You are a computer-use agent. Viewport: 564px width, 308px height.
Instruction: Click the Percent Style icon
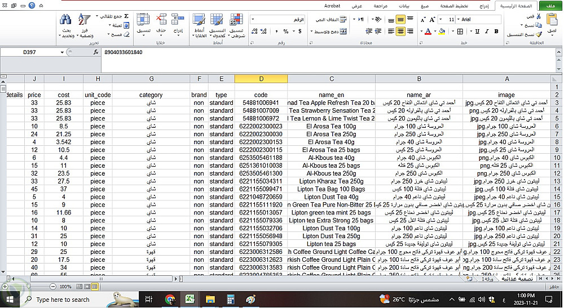[x=285, y=32]
